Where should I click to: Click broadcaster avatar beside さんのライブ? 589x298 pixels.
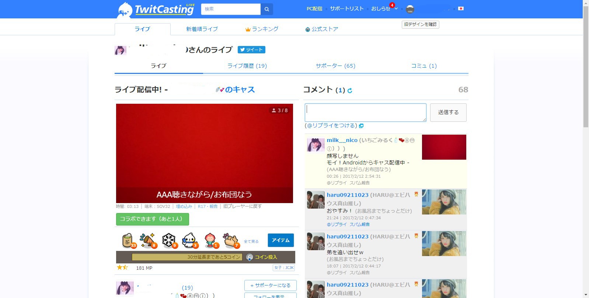point(121,50)
